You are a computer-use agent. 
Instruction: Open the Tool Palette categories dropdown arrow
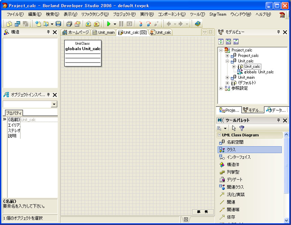tap(225, 128)
